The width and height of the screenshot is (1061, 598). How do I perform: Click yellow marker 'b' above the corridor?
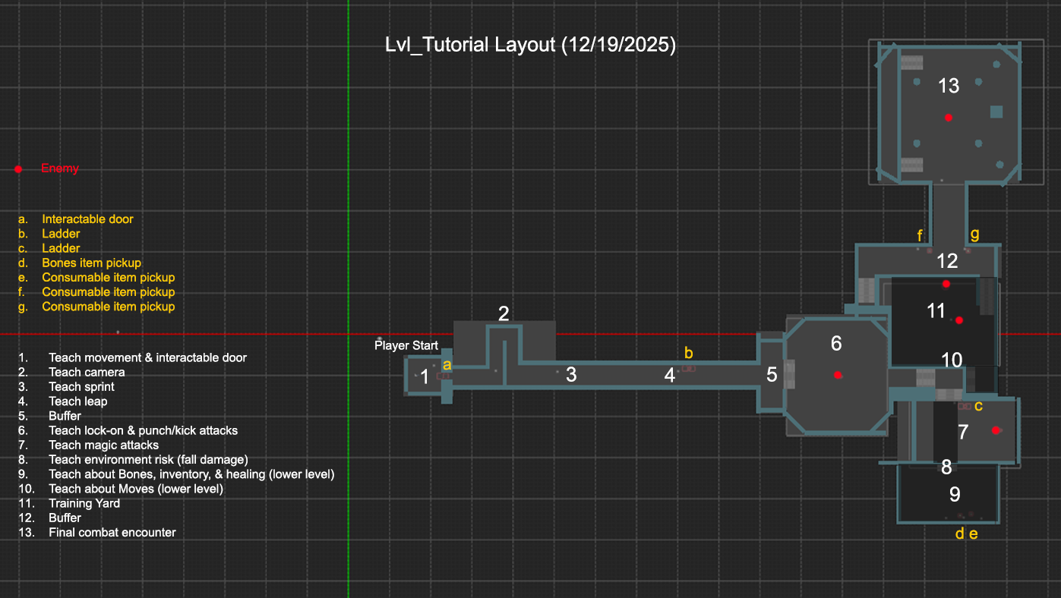coord(689,353)
